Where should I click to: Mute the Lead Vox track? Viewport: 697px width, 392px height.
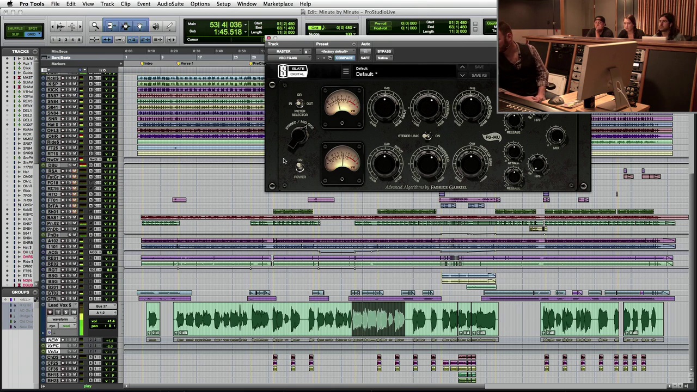(73, 312)
